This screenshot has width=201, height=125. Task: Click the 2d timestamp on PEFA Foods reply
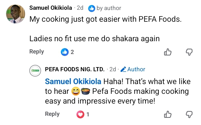point(113,69)
